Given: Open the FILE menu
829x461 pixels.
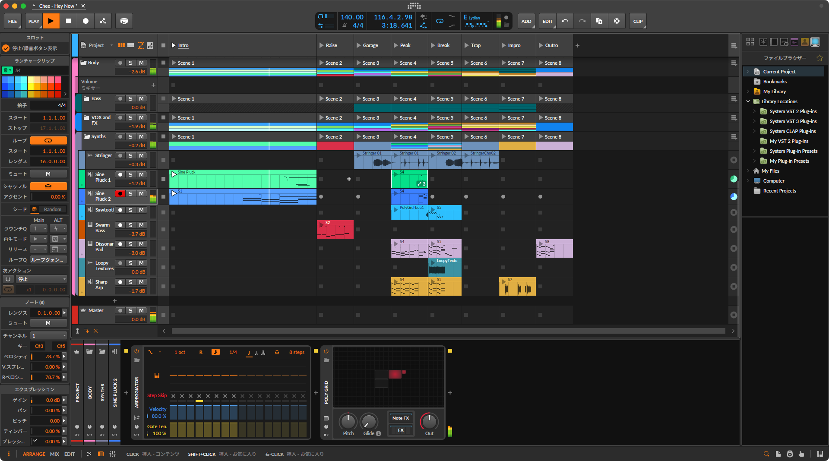Looking at the screenshot, I should click(13, 21).
